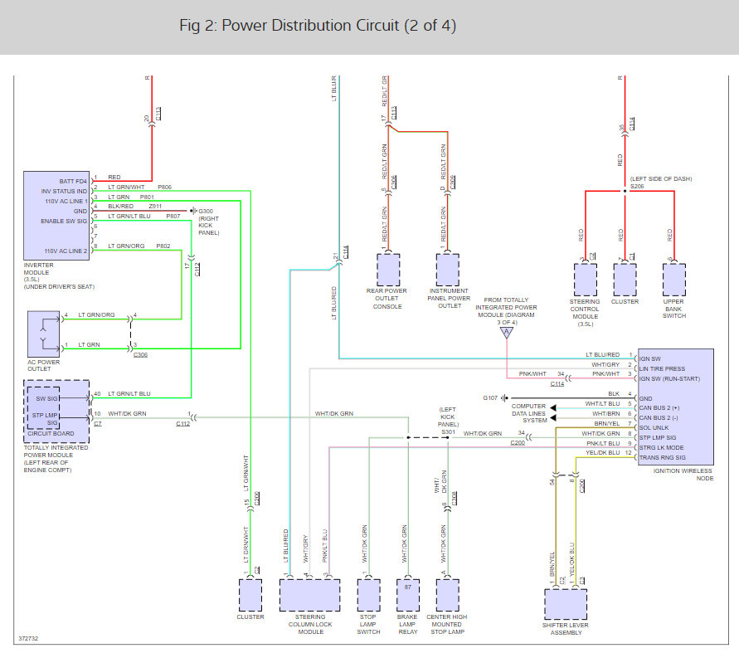
Task: Click the G107 ground symbol
Action: tap(504, 398)
